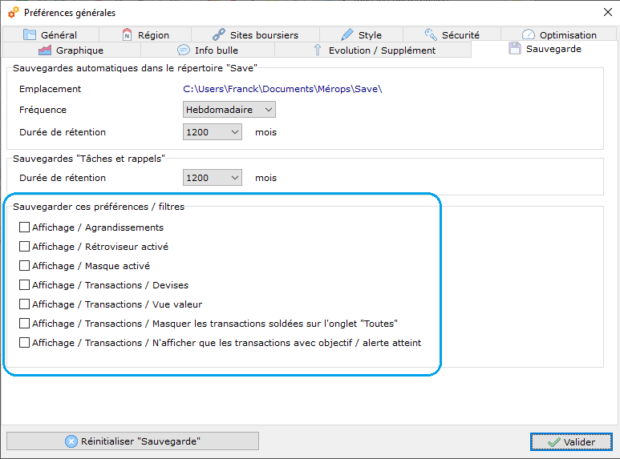Click the speech bubble icon of Info bulle
The width and height of the screenshot is (620, 459).
pos(184,50)
